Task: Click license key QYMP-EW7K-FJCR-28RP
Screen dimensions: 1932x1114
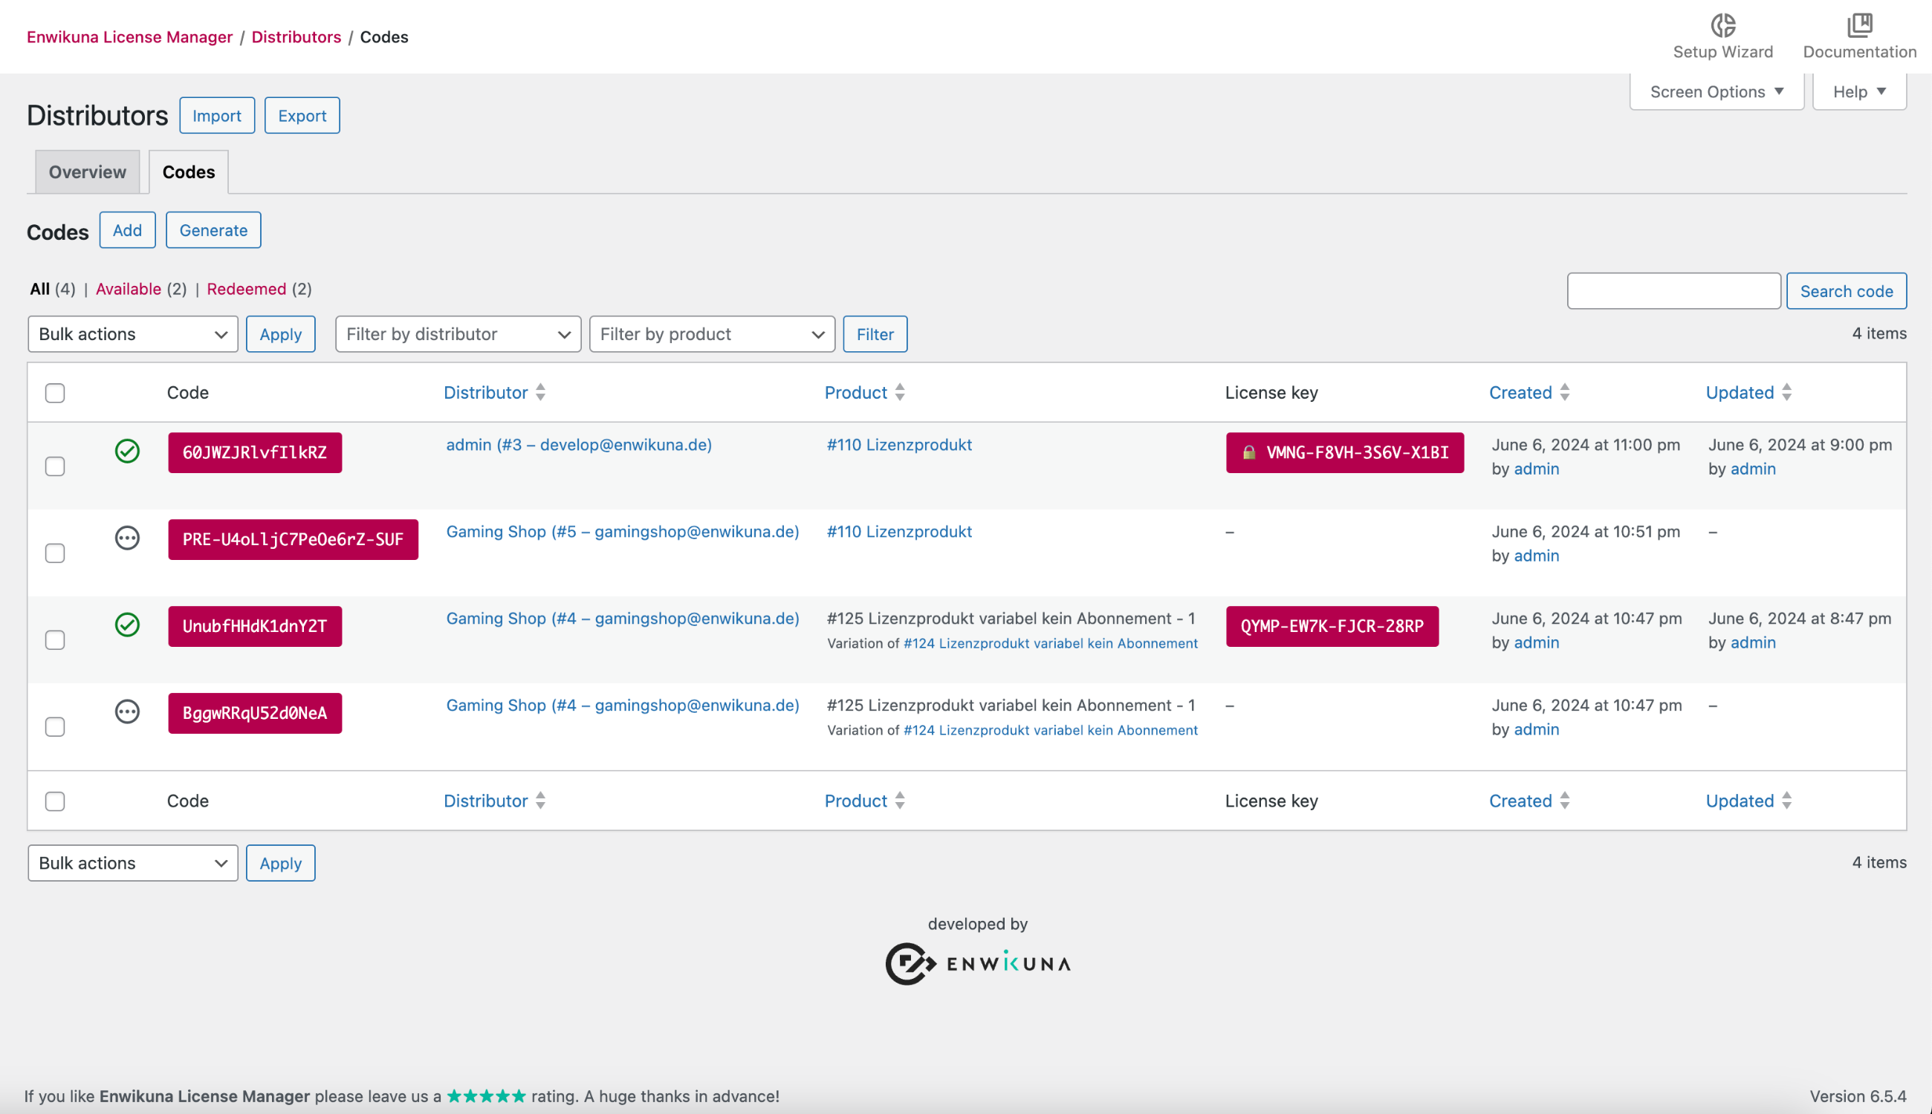Action: coord(1332,626)
